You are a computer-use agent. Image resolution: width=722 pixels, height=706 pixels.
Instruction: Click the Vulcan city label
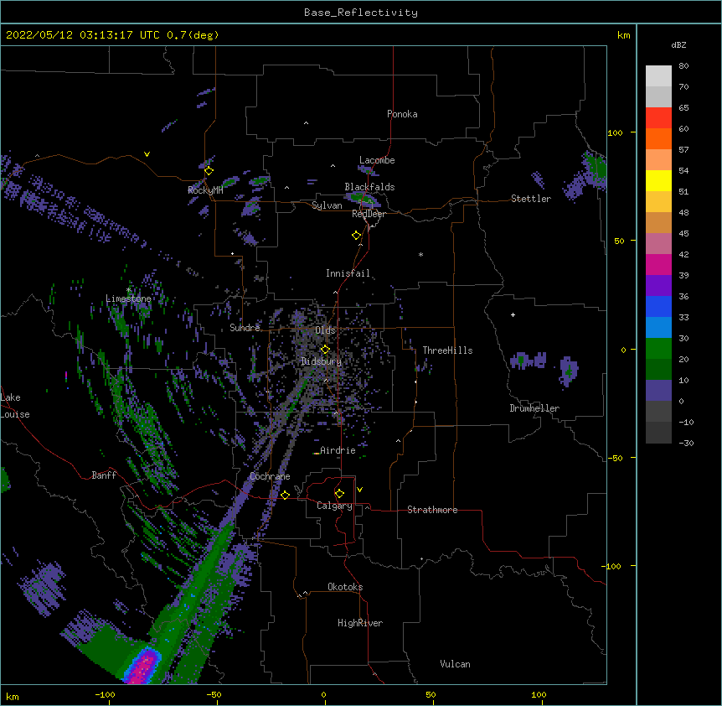point(455,664)
